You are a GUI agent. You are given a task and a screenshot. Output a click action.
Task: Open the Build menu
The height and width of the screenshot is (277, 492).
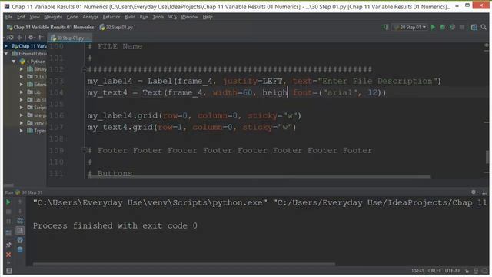(130, 17)
